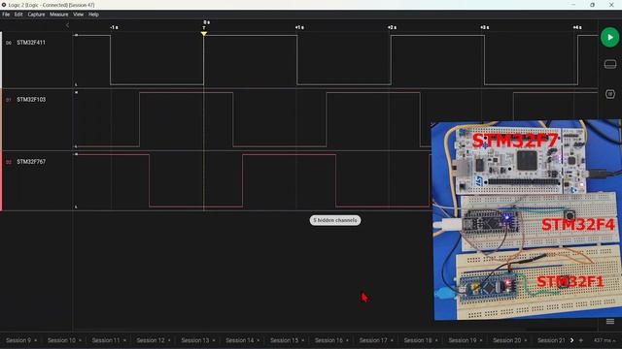Screen dimensions: 622x349
Task: Select the STM32F767 channel label
Action: pyautogui.click(x=31, y=162)
